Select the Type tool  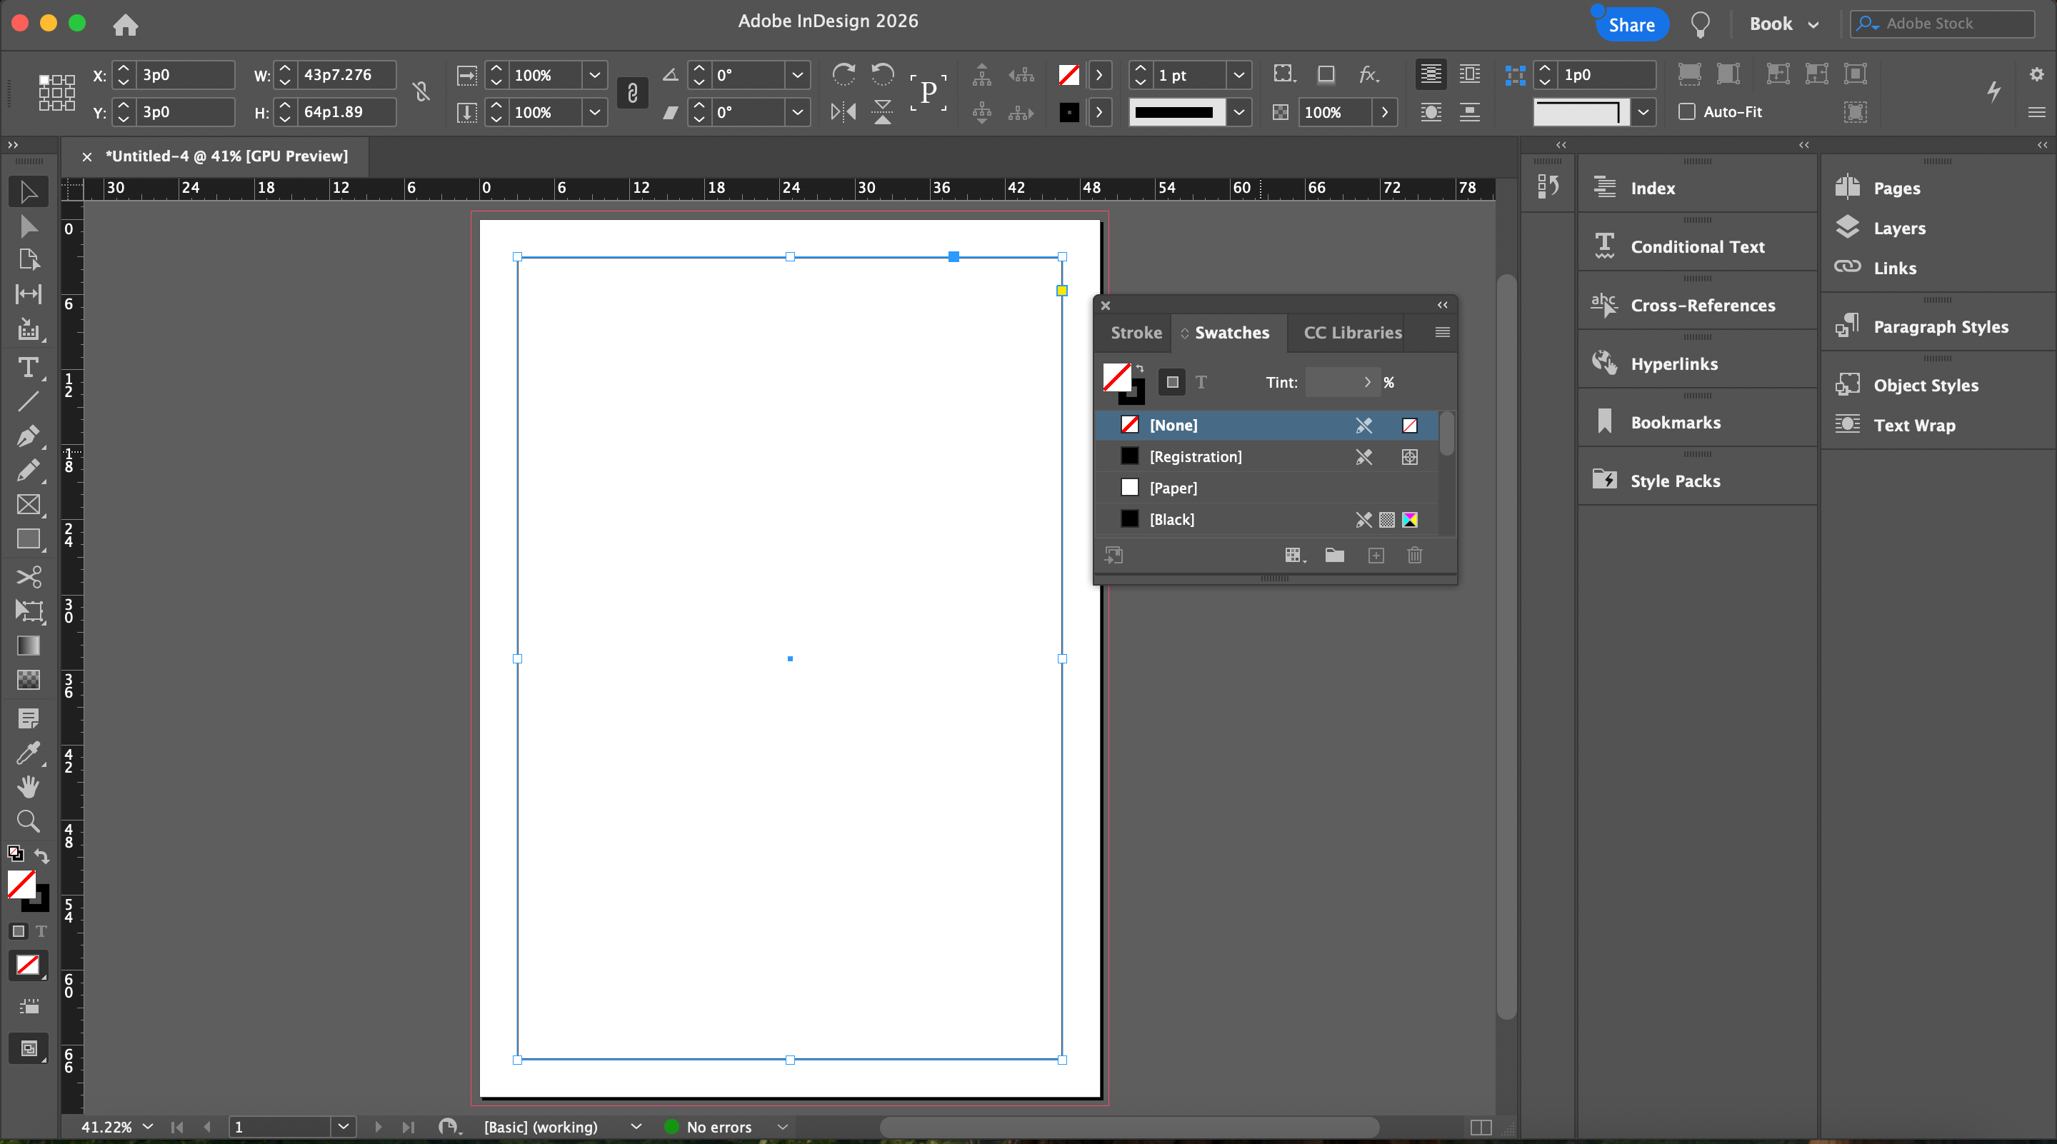[28, 367]
